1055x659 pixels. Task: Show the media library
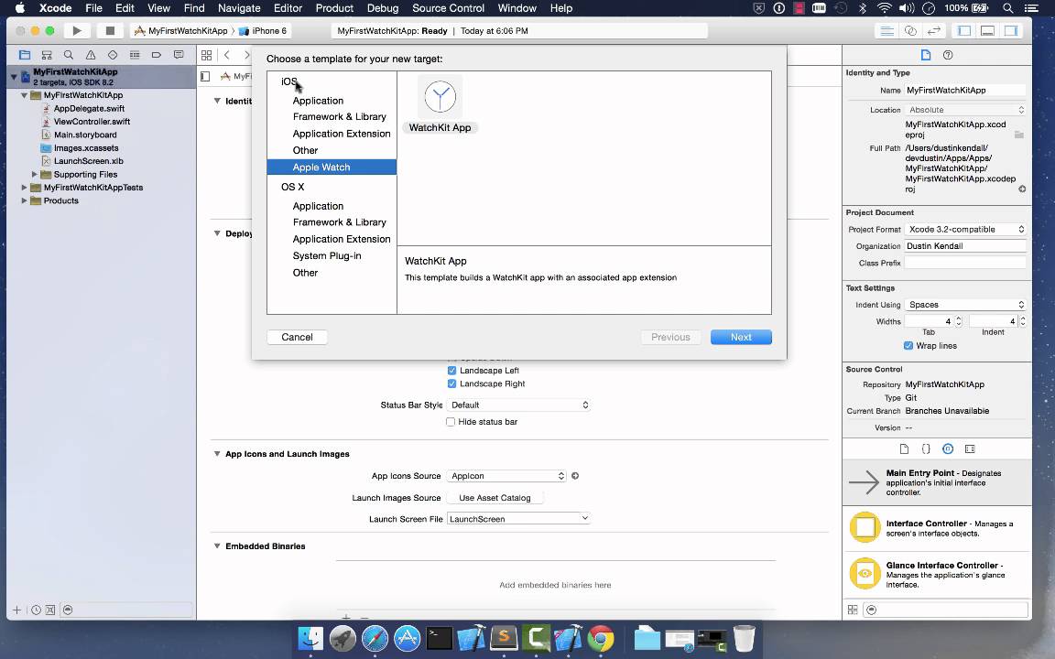pos(970,448)
